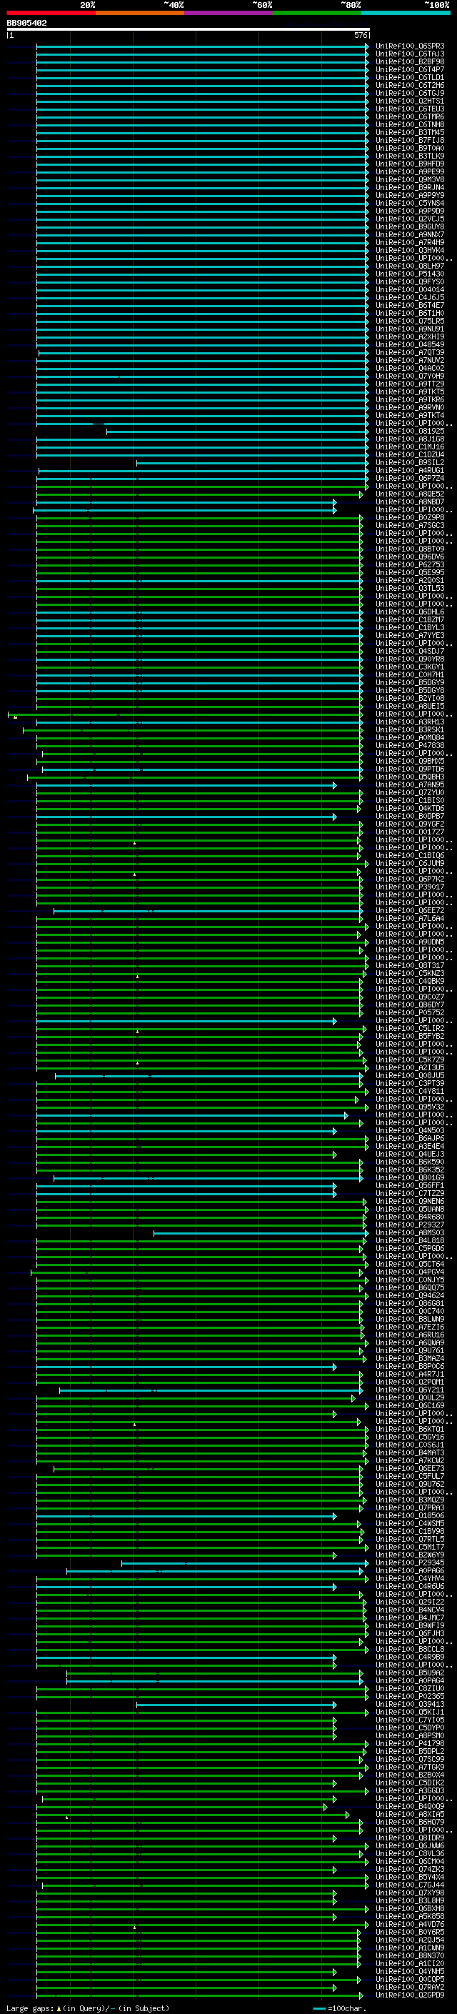Click the orange ~40% identity legend bar
This screenshot has width=457, height=2014.
click(x=140, y=13)
